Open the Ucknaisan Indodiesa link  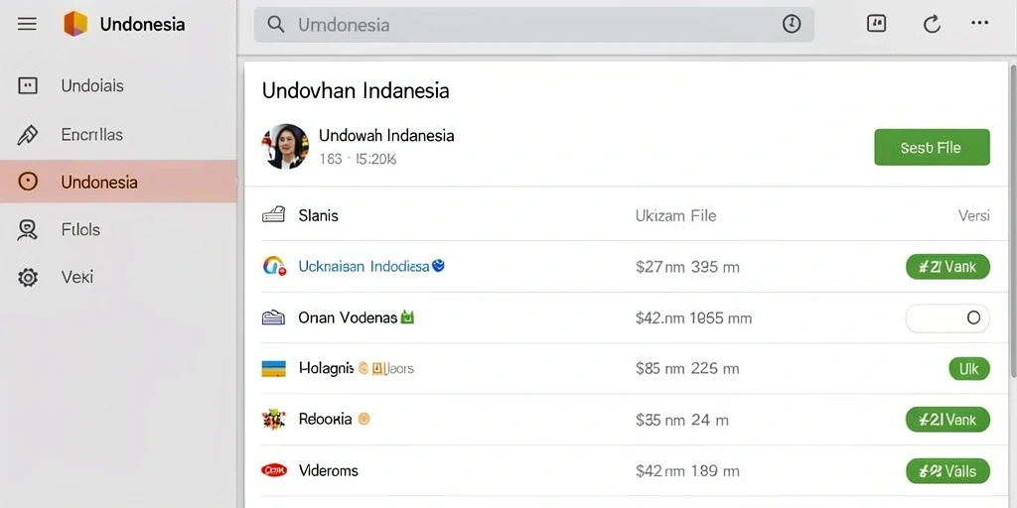click(363, 266)
